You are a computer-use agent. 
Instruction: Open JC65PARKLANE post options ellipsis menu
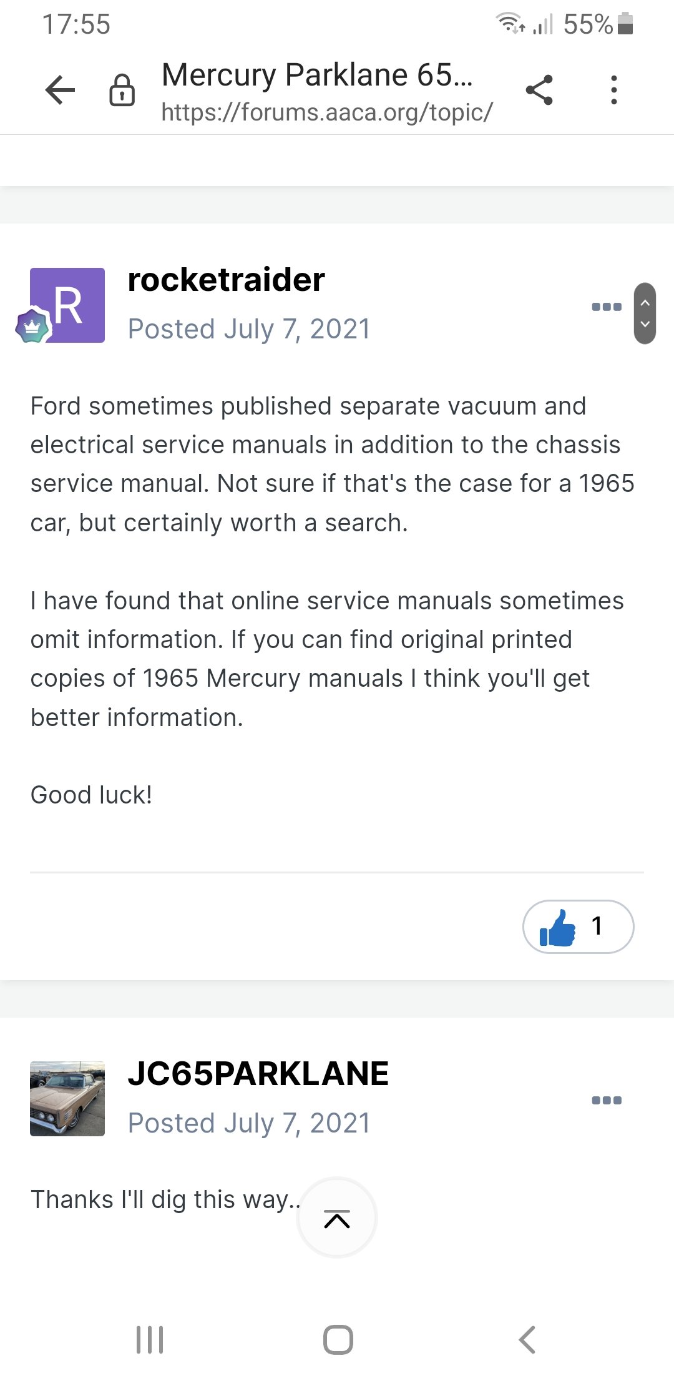(607, 1100)
